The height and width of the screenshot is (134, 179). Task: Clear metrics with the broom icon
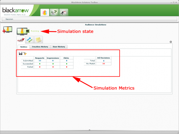click(x=25, y=54)
